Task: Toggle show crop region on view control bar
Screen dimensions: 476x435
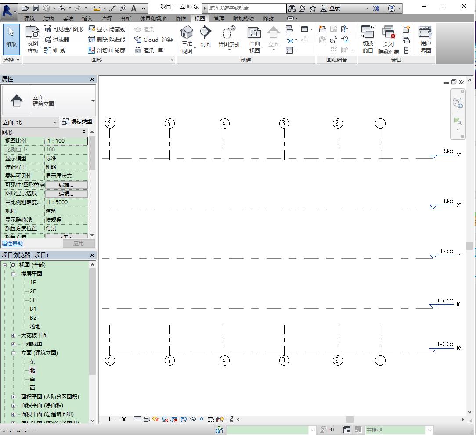Action: click(x=183, y=419)
